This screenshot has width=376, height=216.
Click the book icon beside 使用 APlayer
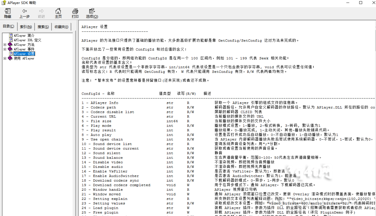pyautogui.click(x=10, y=58)
